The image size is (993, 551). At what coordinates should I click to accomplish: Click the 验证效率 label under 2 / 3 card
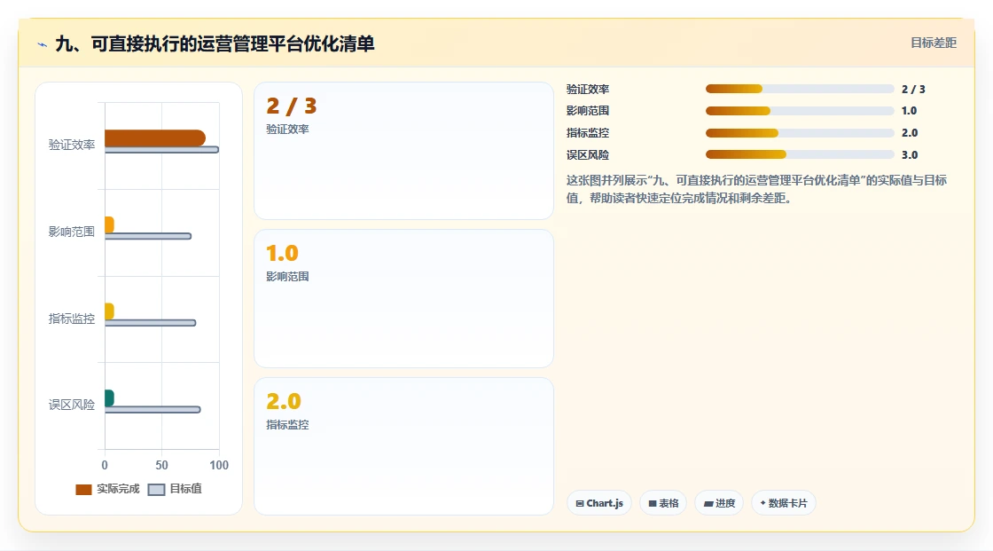(x=287, y=130)
